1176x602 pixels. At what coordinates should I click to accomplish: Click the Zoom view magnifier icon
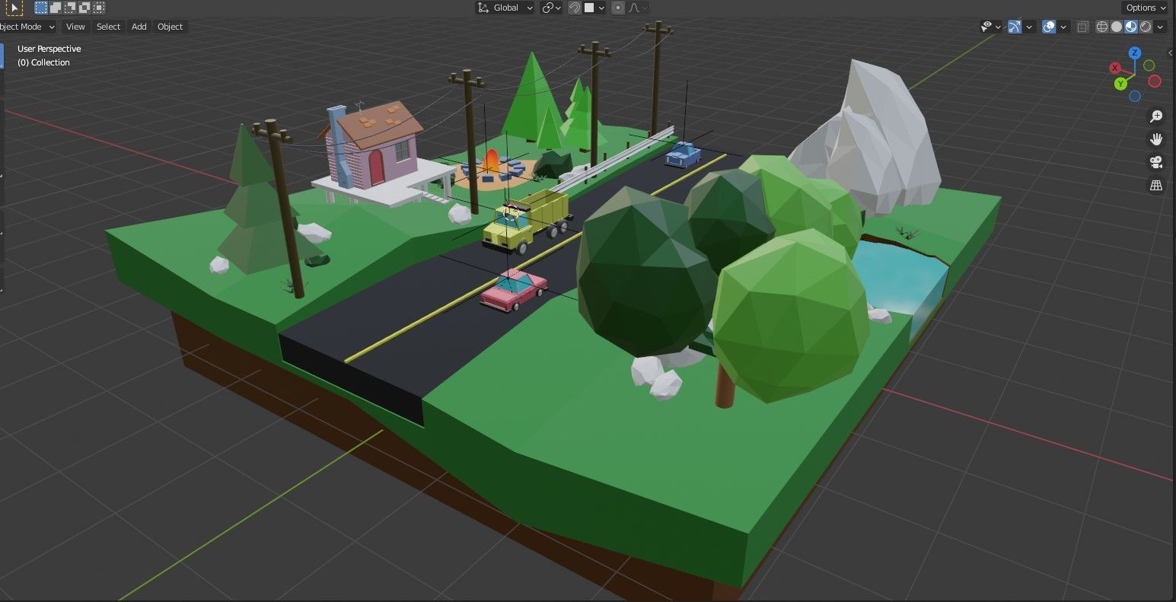[x=1156, y=116]
